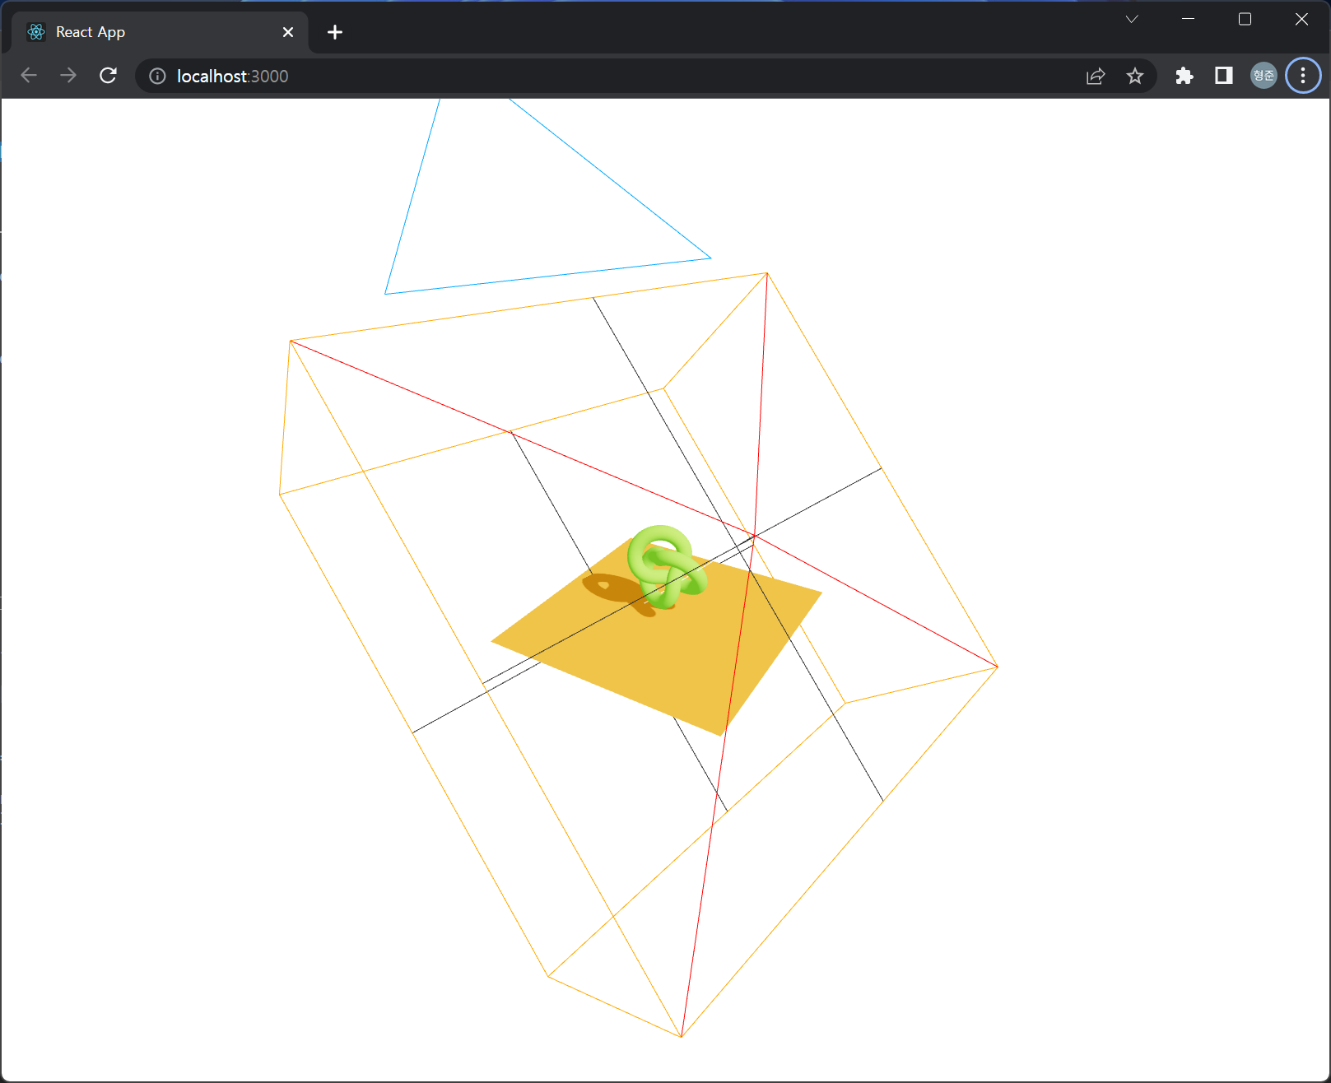Viewport: 1331px width, 1083px height.
Task: Open Chrome's three-dot menu
Action: point(1303,76)
